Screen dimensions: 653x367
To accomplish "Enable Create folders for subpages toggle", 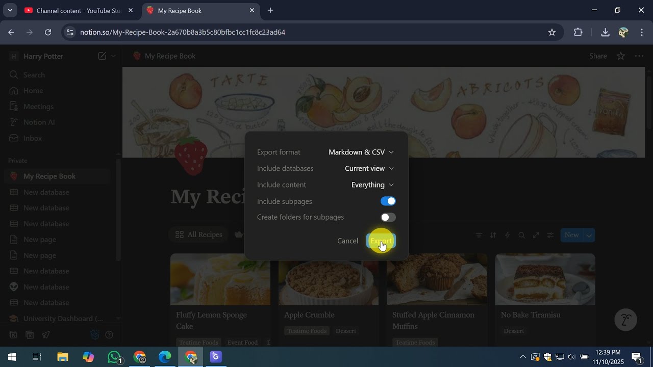I will (x=388, y=218).
